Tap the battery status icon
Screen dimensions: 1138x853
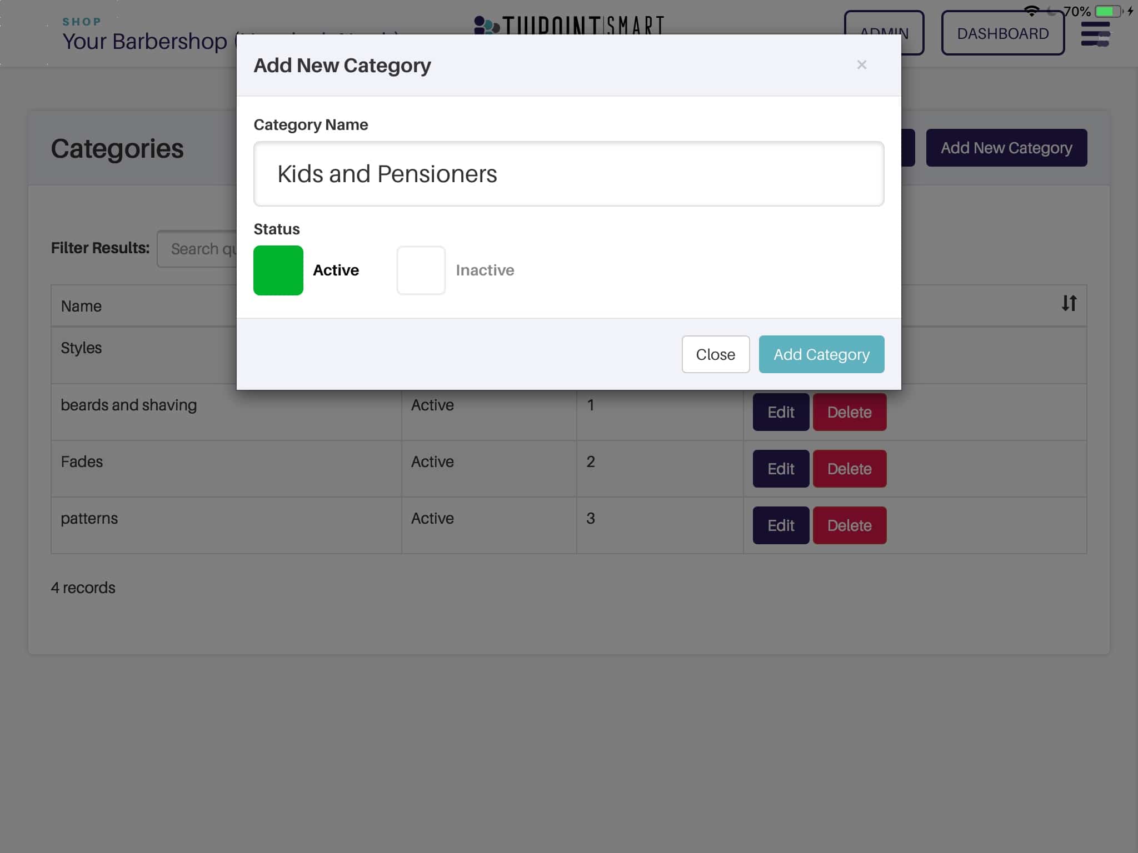pyautogui.click(x=1108, y=11)
